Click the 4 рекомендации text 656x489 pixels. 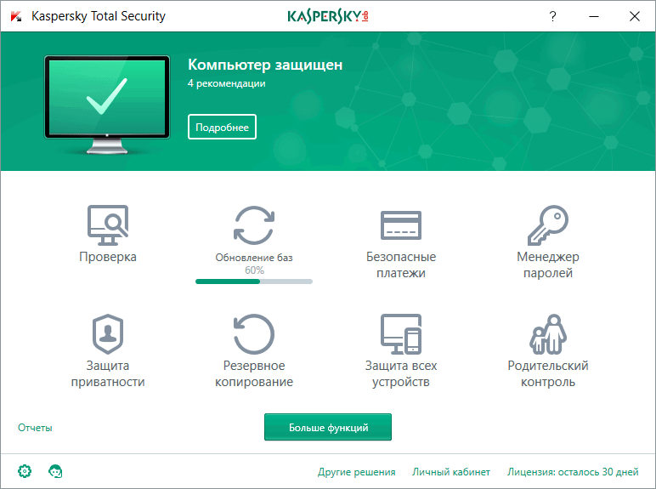(226, 83)
